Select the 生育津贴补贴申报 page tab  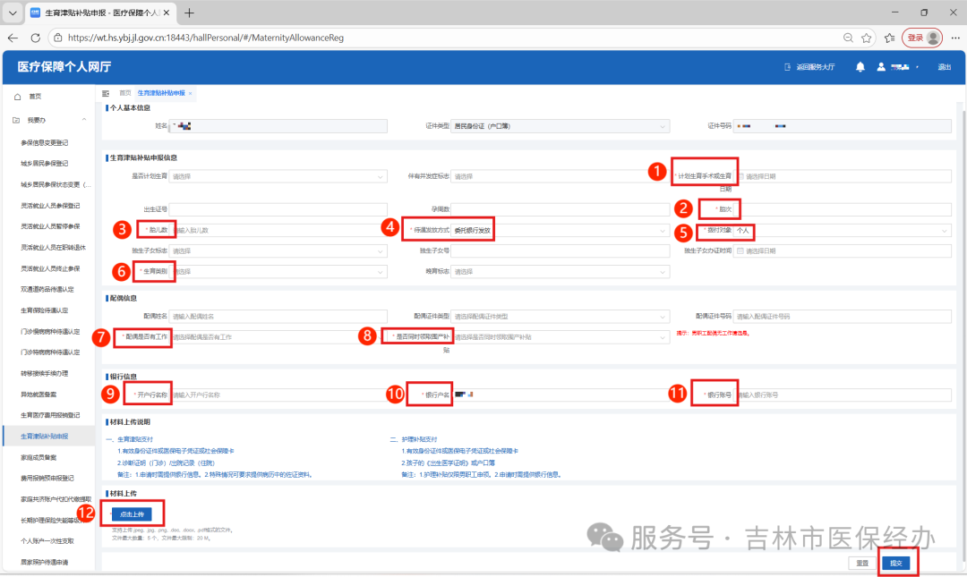pos(161,93)
